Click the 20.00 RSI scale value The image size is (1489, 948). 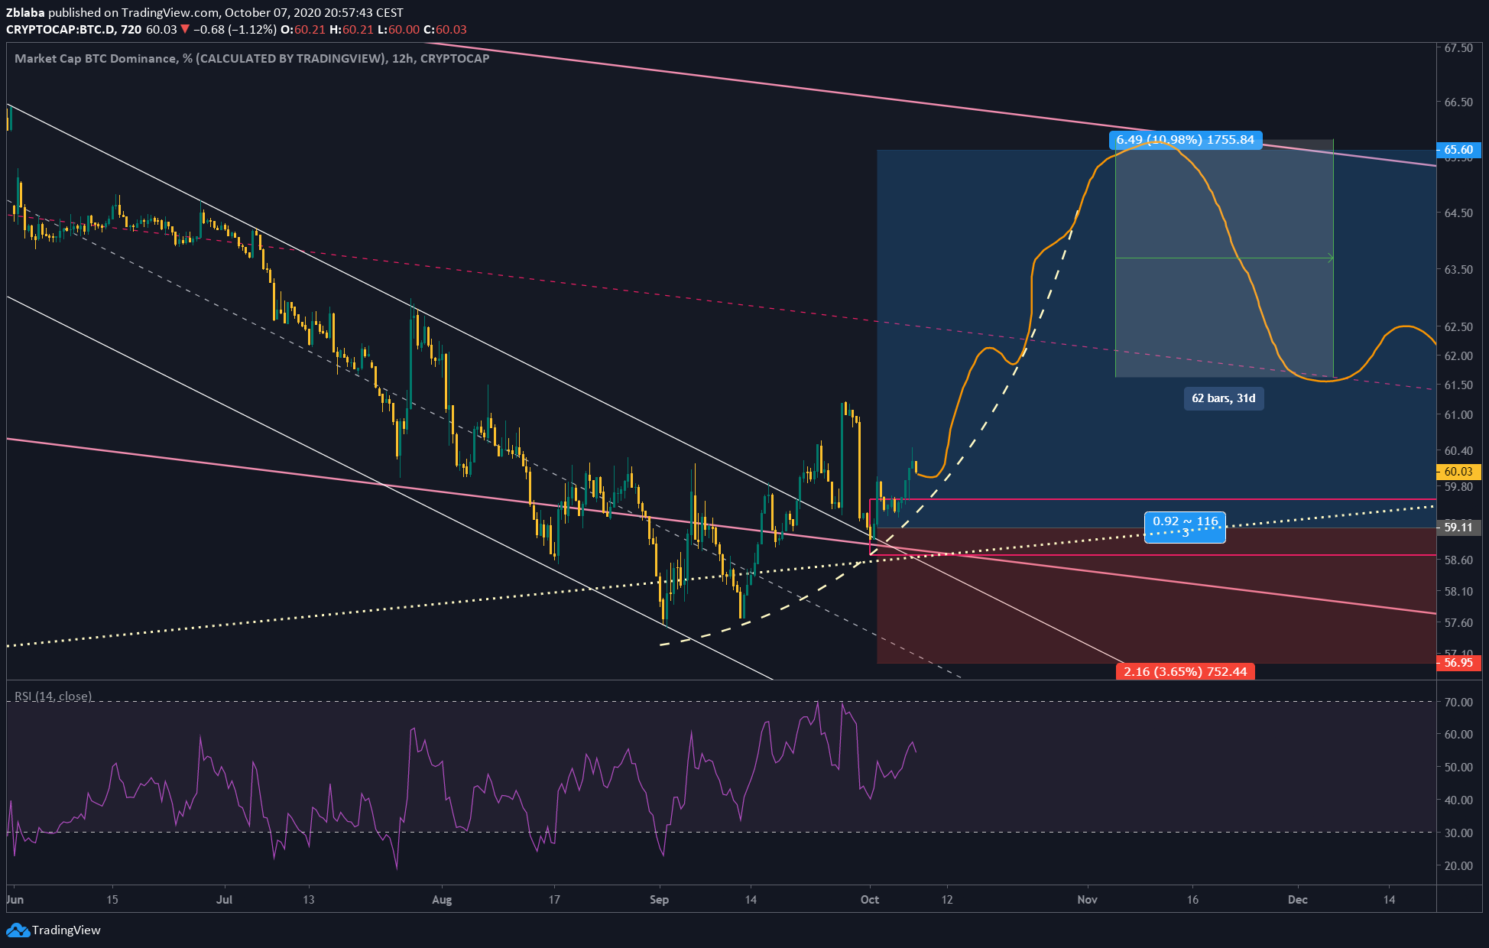coord(1458,866)
